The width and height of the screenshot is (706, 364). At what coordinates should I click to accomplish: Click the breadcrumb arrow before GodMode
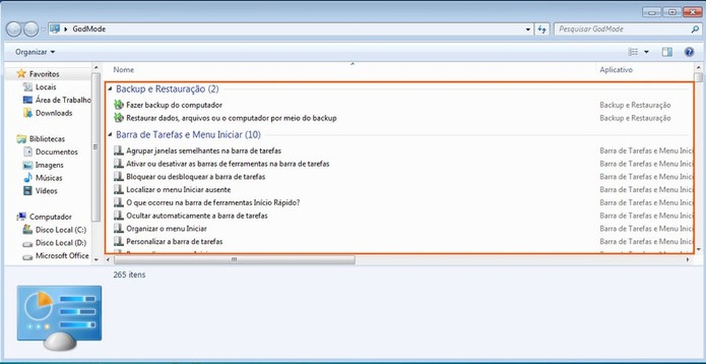click(x=66, y=29)
